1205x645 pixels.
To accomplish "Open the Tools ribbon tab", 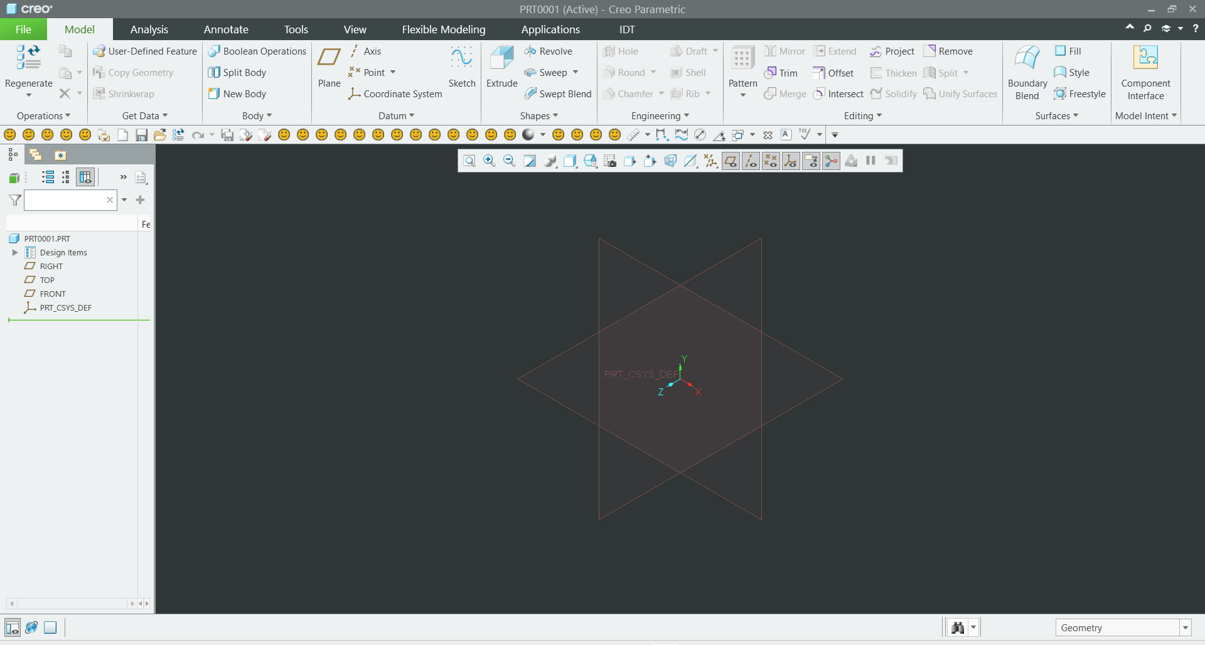I will click(296, 29).
